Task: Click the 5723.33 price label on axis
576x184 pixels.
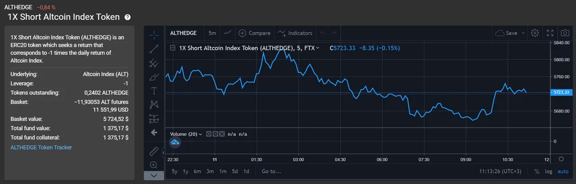Action: pyautogui.click(x=561, y=92)
